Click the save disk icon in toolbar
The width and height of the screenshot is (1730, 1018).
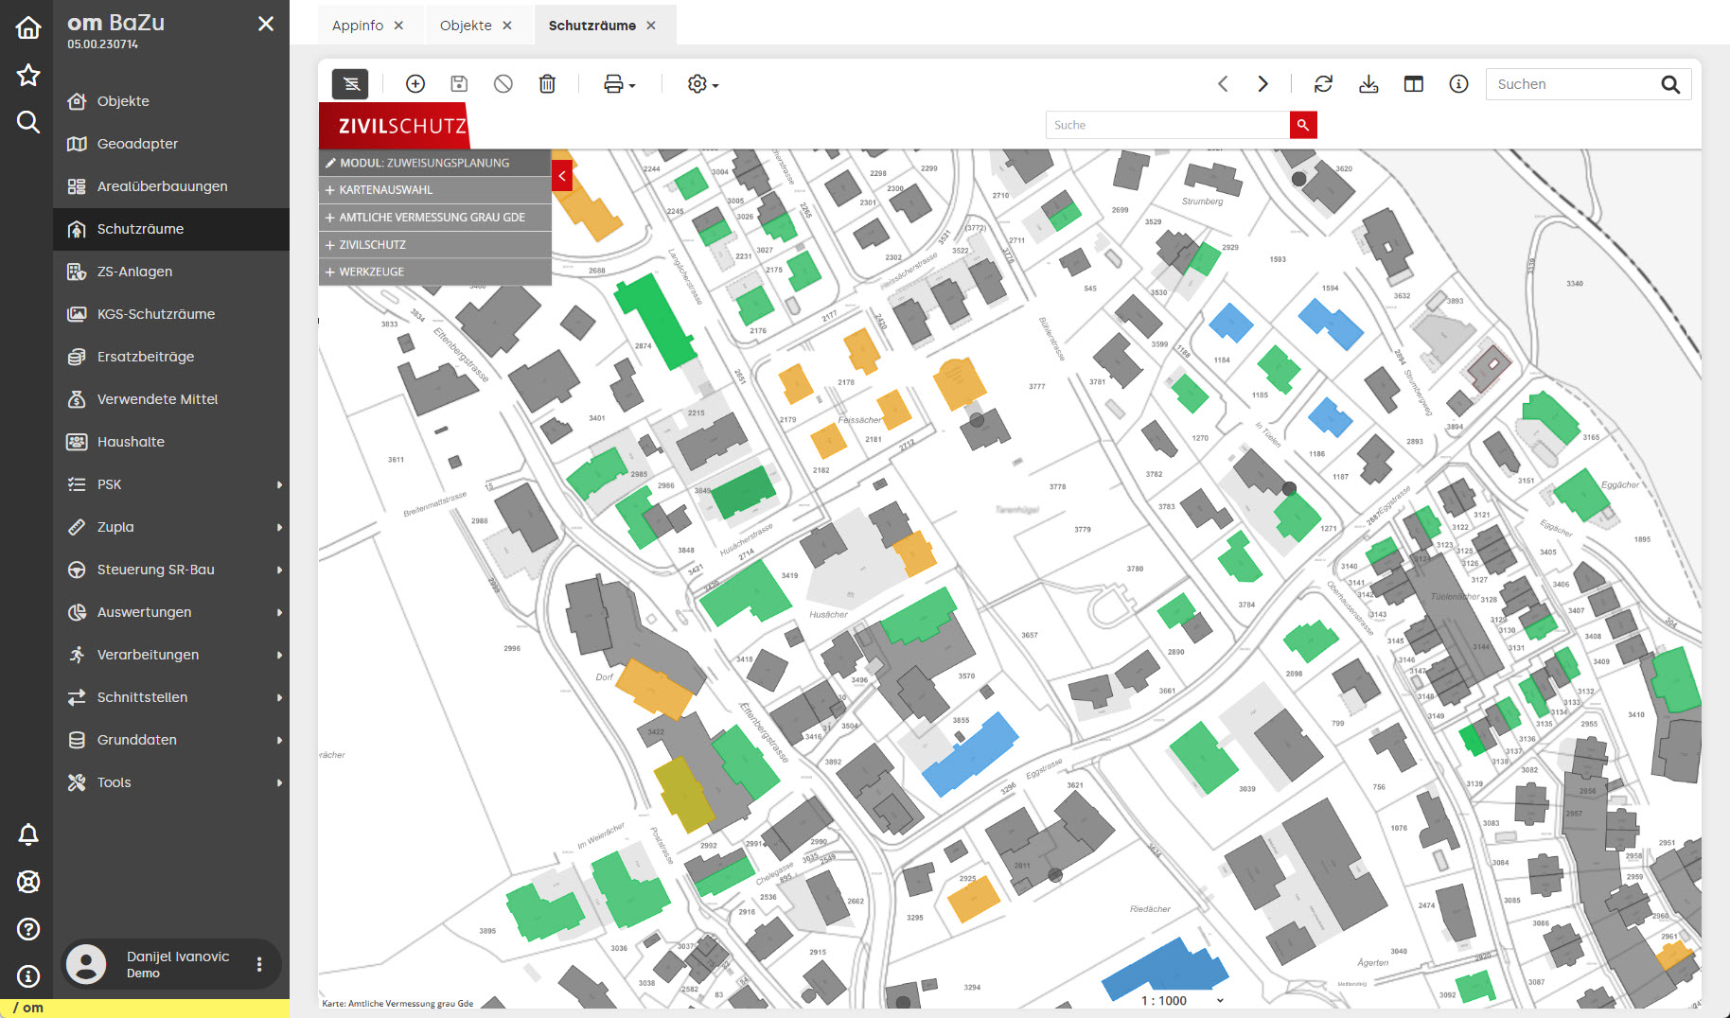(x=459, y=84)
